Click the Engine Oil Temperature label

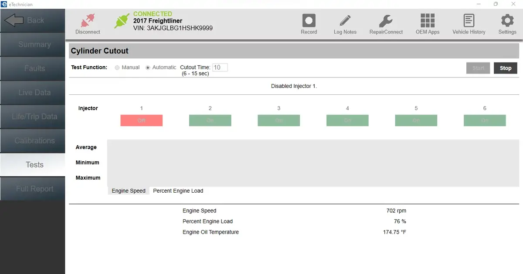pyautogui.click(x=211, y=232)
